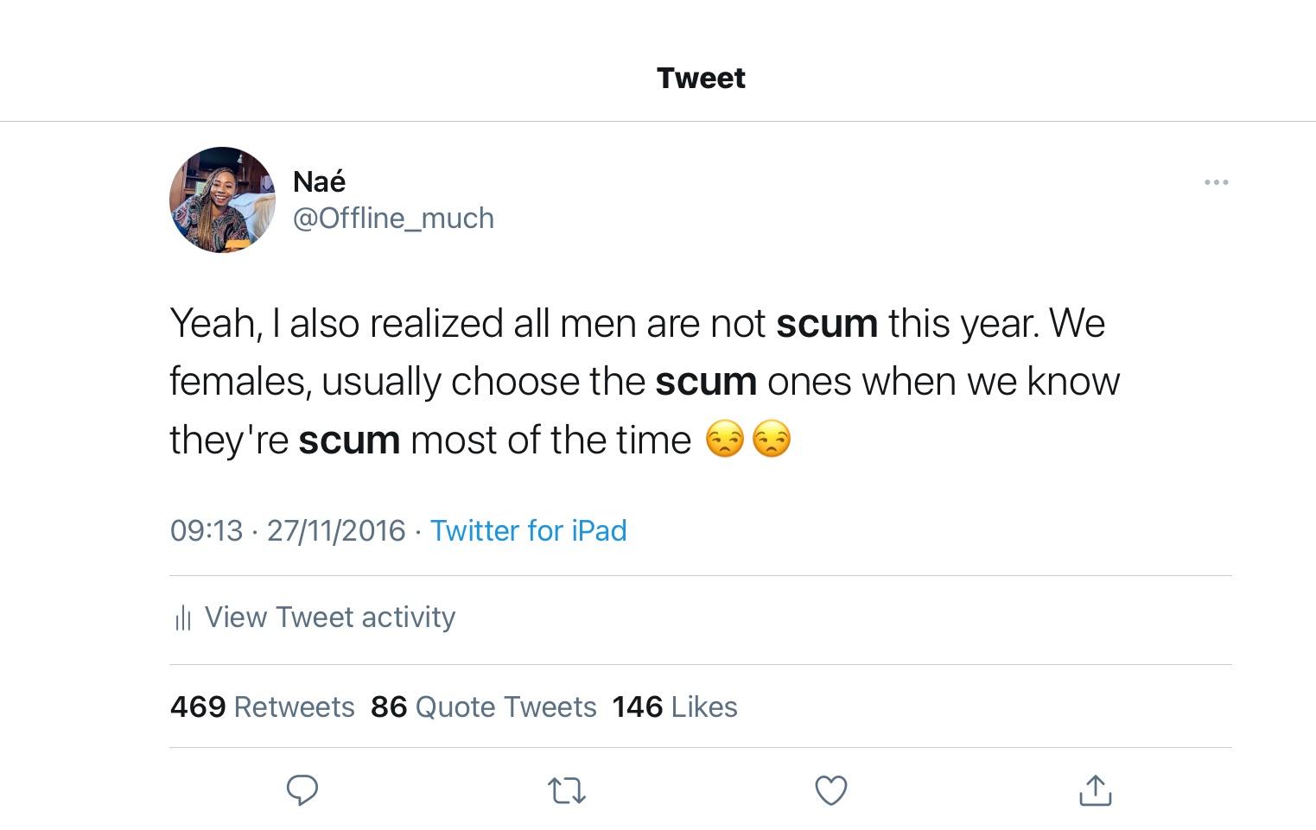Show the 86 Quote Tweets list
1316x830 pixels.
pos(483,706)
